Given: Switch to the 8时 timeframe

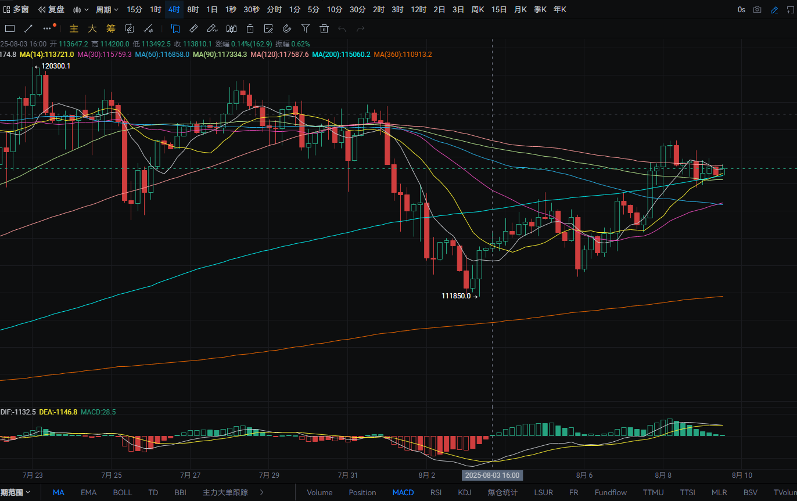Looking at the screenshot, I should [193, 9].
